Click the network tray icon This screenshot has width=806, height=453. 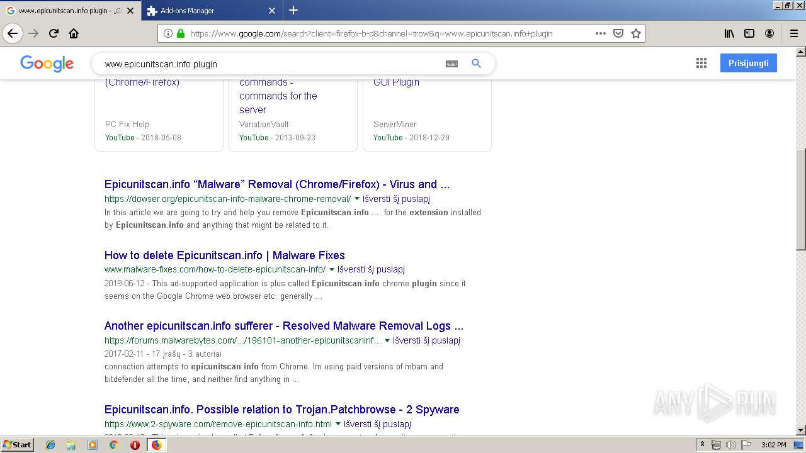tap(716, 445)
